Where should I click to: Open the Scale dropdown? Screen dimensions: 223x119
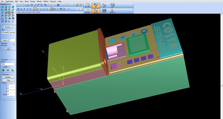click(x=5, y=40)
